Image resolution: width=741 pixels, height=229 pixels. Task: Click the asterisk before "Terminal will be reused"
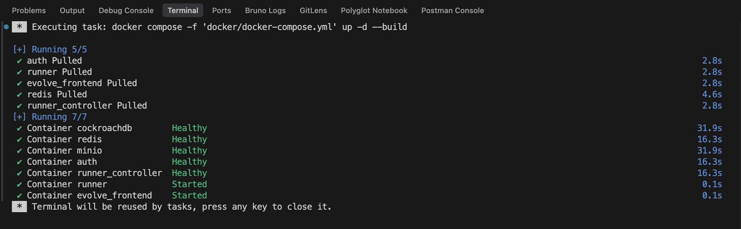[x=19, y=206]
